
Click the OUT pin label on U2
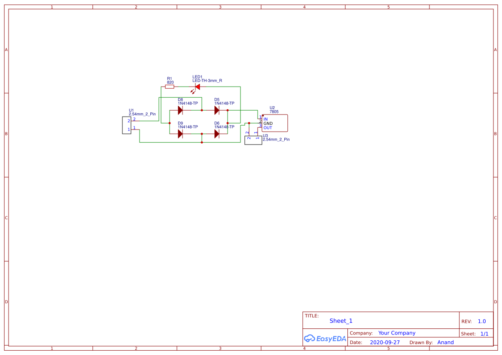267,127
